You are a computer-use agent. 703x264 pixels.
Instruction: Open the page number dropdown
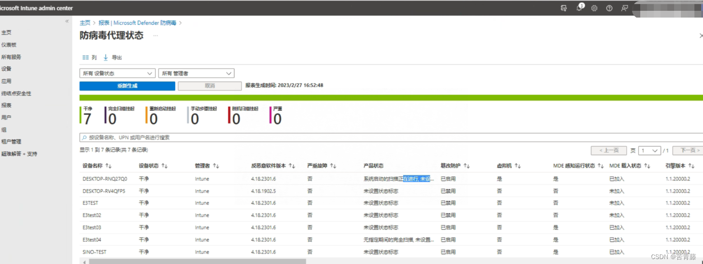pos(649,150)
